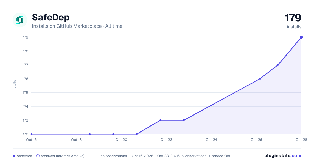Select the Oct 16 starting data point

[31, 134]
